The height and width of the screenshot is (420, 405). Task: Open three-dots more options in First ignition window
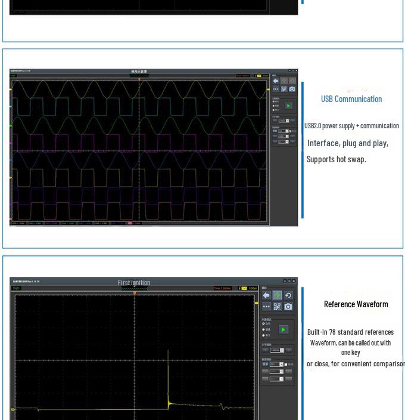(x=266, y=307)
